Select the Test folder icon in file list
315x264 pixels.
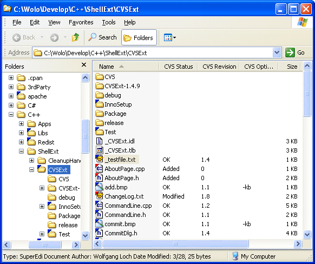point(99,131)
